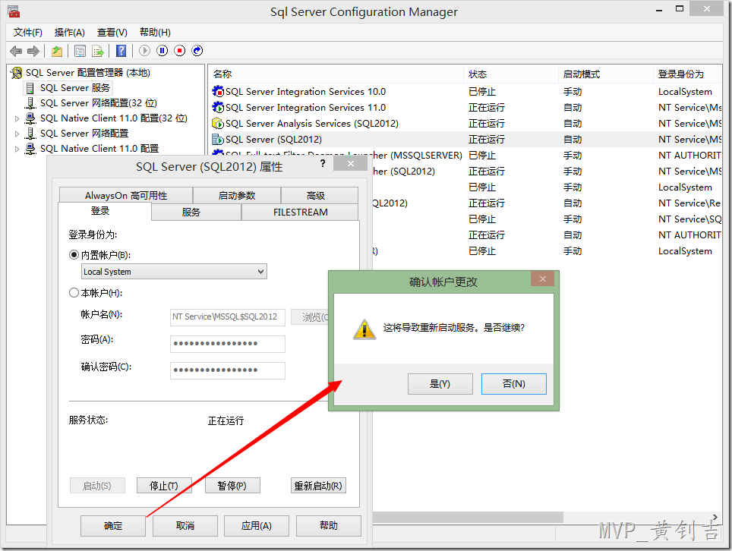Open the 帮助(H) menu
732x551 pixels.
pos(155,32)
